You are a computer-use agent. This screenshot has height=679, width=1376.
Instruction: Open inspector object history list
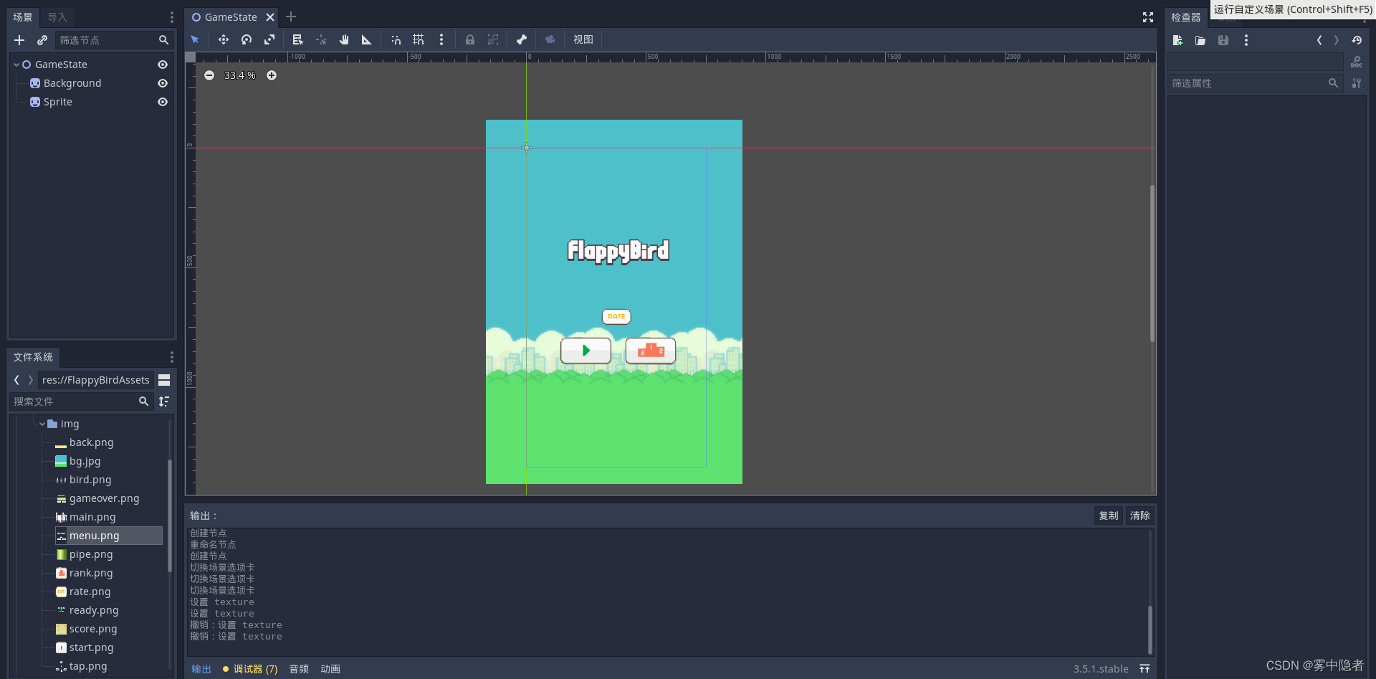coord(1357,40)
